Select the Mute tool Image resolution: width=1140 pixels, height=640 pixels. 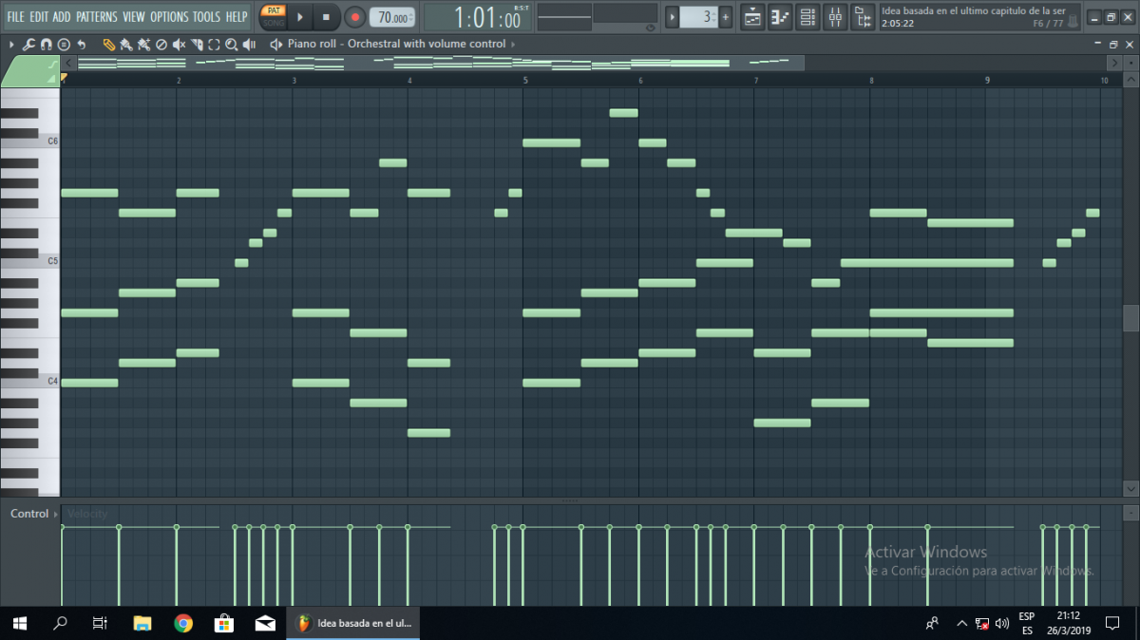[179, 45]
